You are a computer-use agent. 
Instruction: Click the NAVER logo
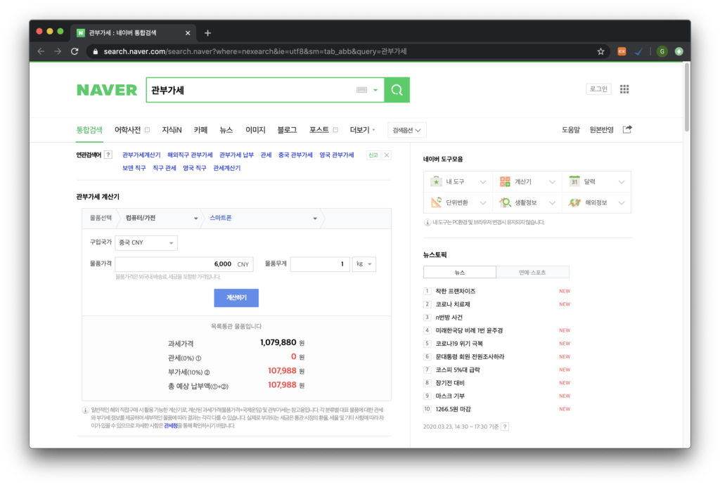pos(107,90)
